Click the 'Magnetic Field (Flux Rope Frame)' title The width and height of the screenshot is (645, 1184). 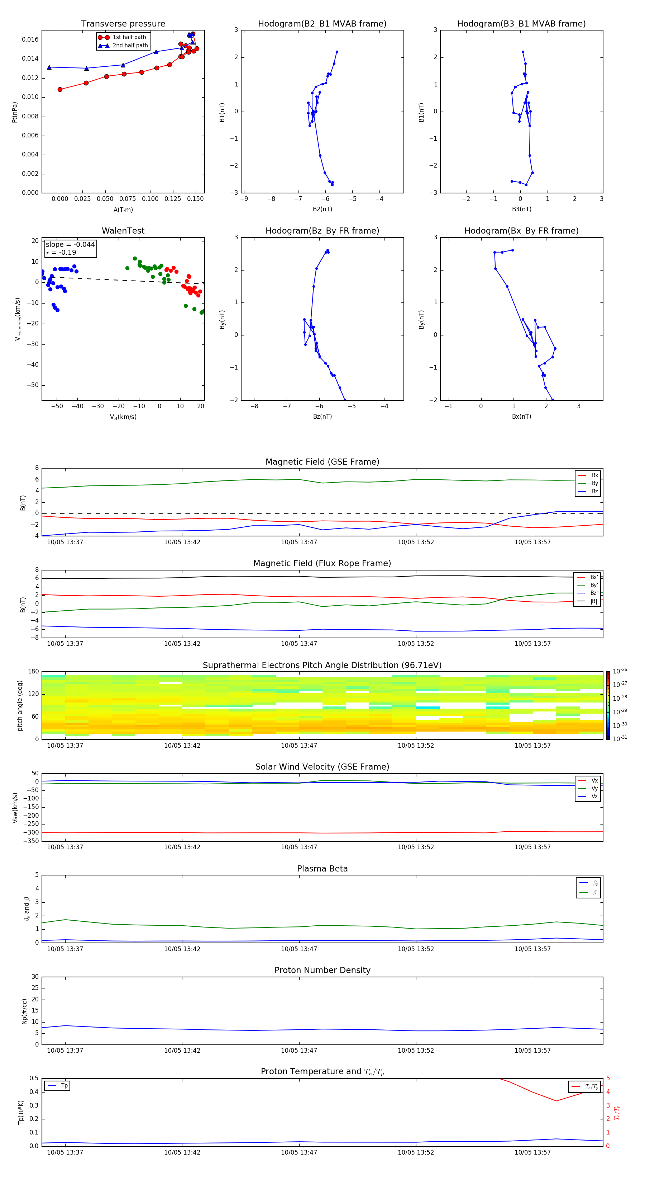click(322, 564)
